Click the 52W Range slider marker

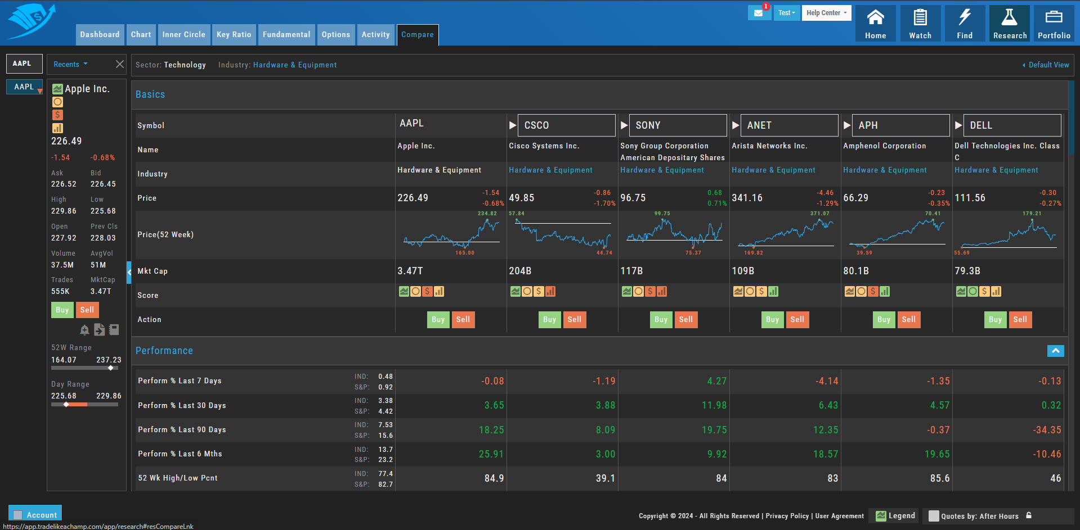[110, 368]
